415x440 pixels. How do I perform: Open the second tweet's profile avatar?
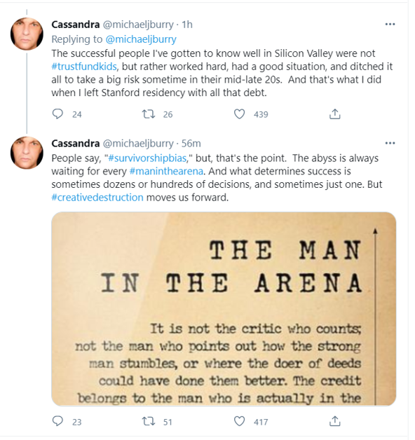pos(27,153)
